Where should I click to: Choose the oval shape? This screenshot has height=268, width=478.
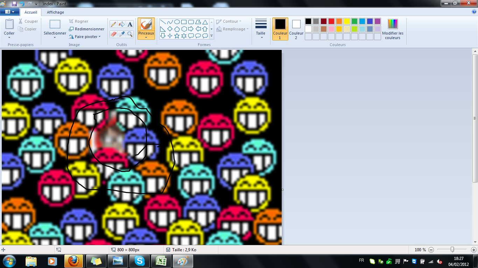pos(177,22)
